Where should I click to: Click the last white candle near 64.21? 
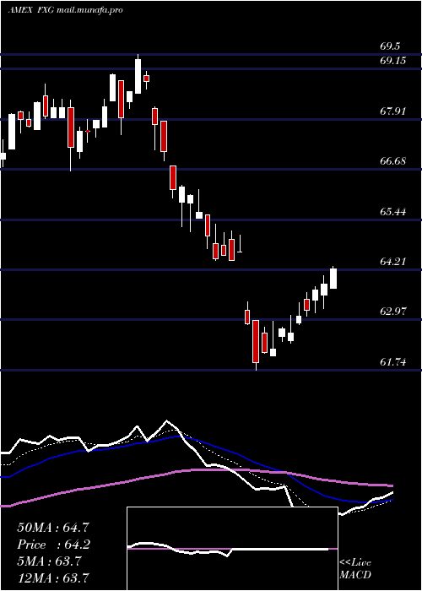333,279
